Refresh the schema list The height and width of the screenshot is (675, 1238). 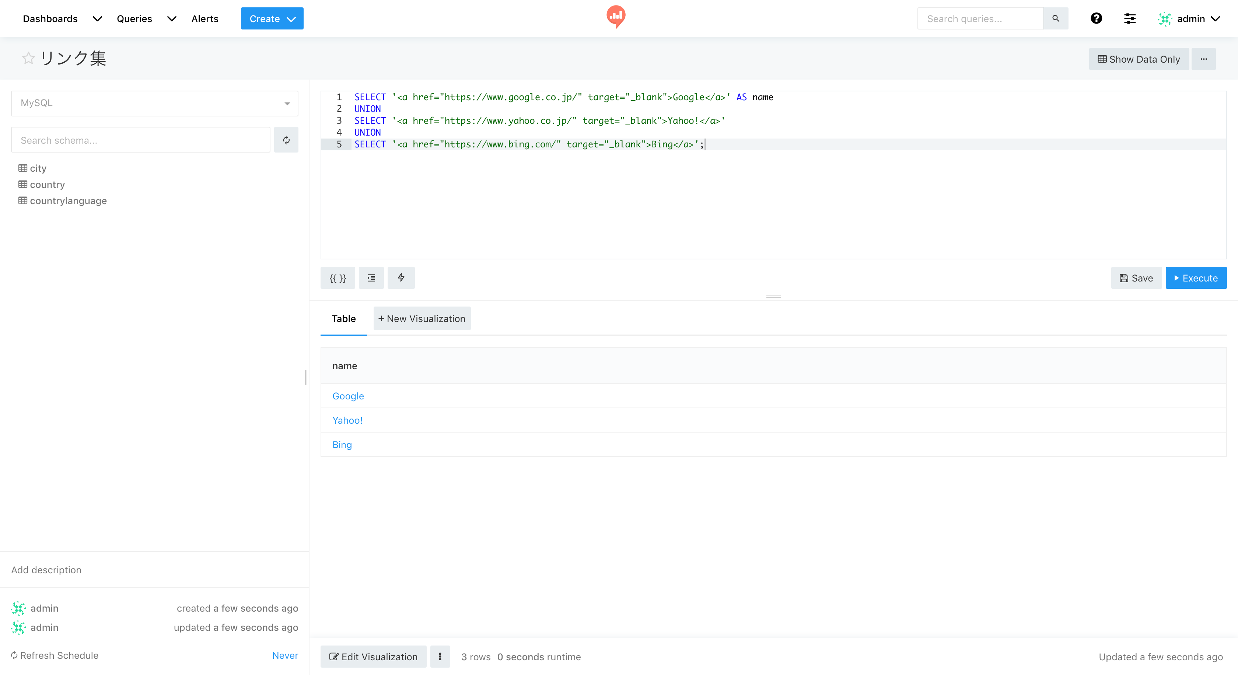click(x=286, y=140)
